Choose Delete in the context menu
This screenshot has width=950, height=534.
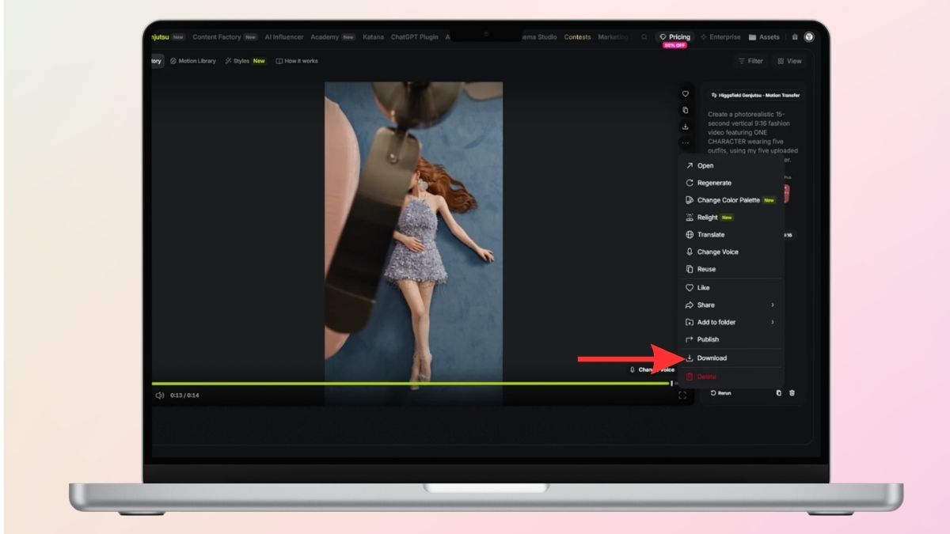tap(731, 377)
